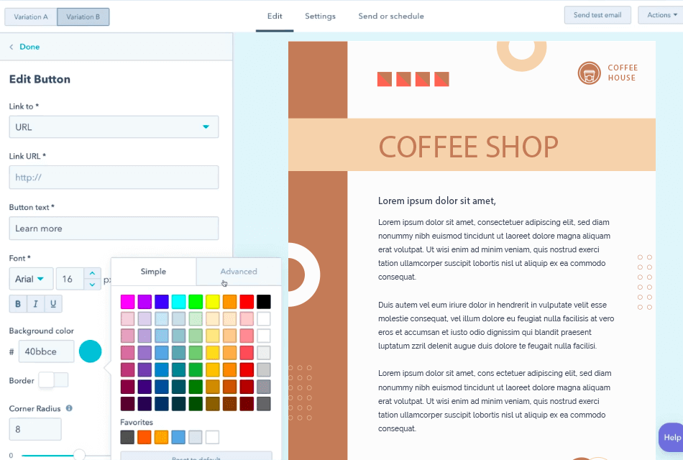Pick the bright cyan swatch in the top row
Viewport: 683px width, 460px height.
(178, 301)
